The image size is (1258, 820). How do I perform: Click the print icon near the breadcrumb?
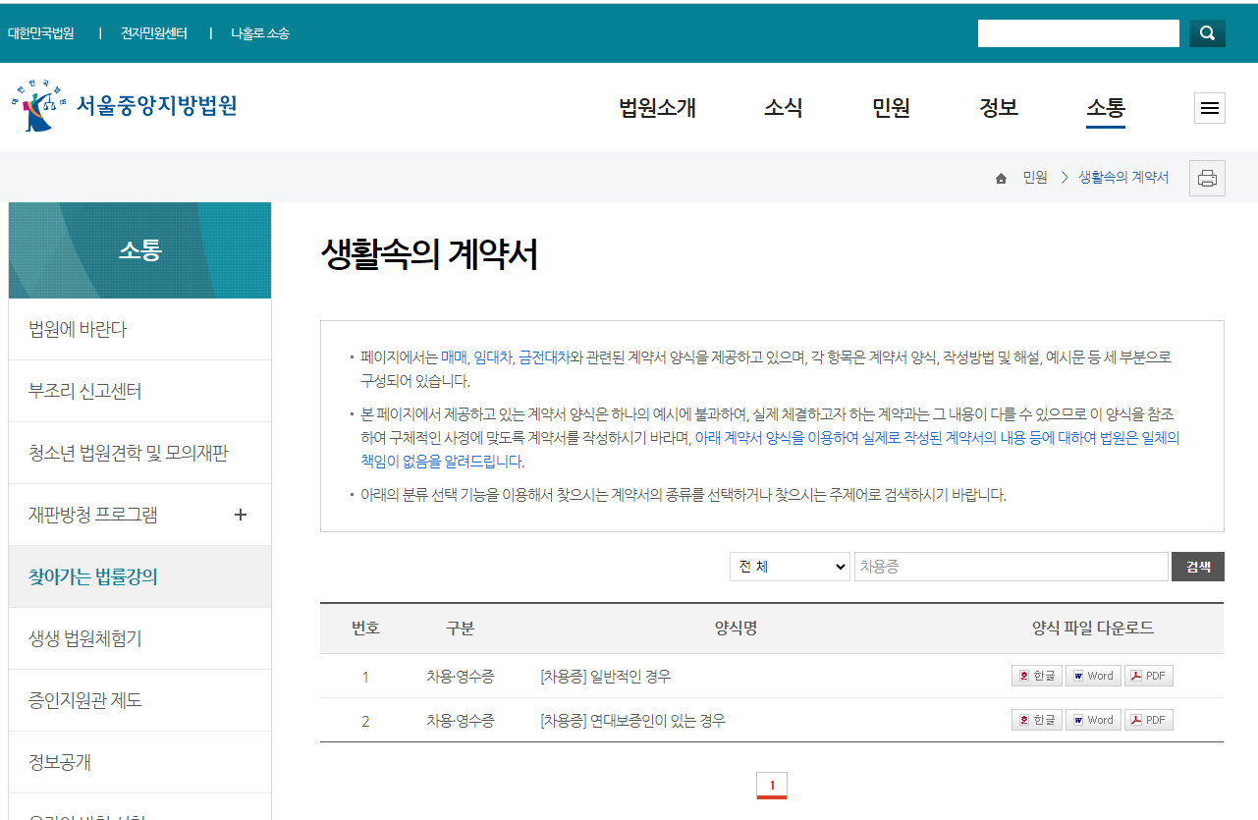coord(1207,178)
